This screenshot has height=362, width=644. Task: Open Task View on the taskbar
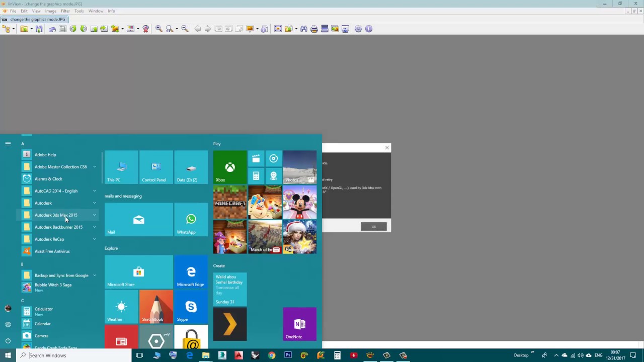[139, 355]
